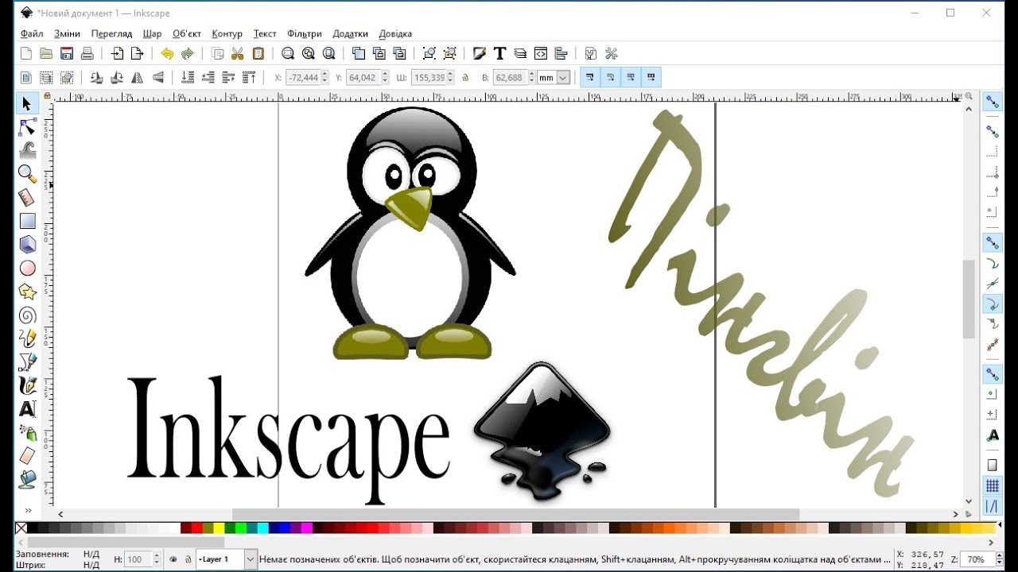Pick the red swatch in palette
This screenshot has width=1018, height=572.
tap(197, 528)
